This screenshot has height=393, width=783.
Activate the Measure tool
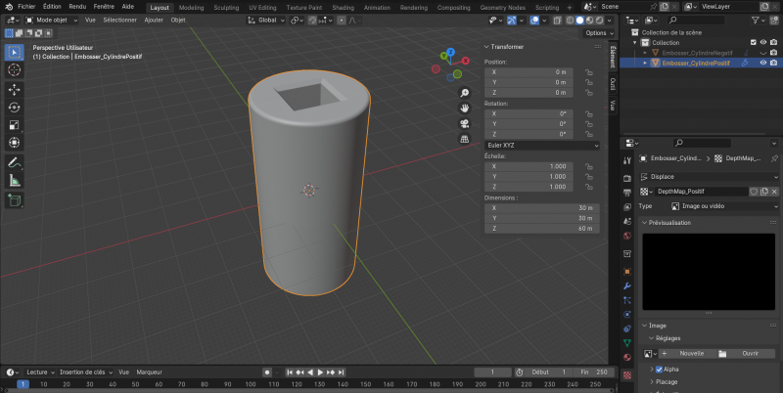tap(15, 180)
